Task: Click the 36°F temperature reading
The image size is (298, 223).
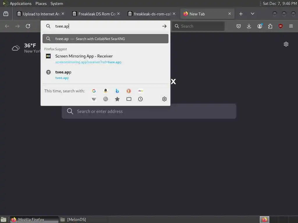Action: pos(30,46)
